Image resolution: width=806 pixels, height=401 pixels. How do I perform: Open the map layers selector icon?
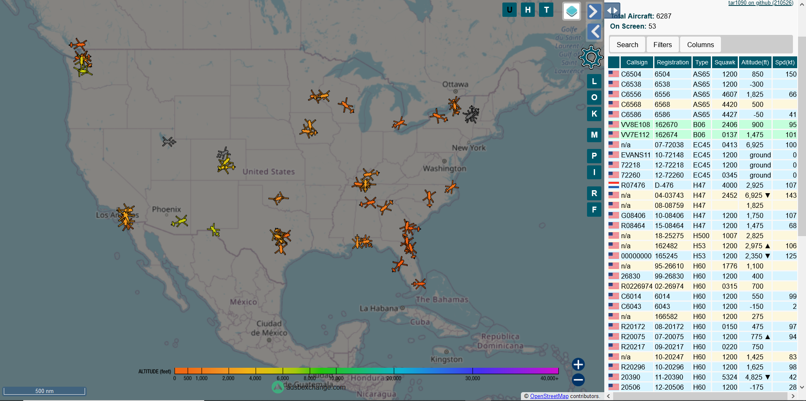click(x=572, y=11)
